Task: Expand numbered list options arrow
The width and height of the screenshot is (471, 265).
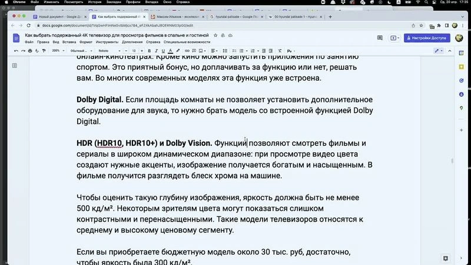Action: 258,51
